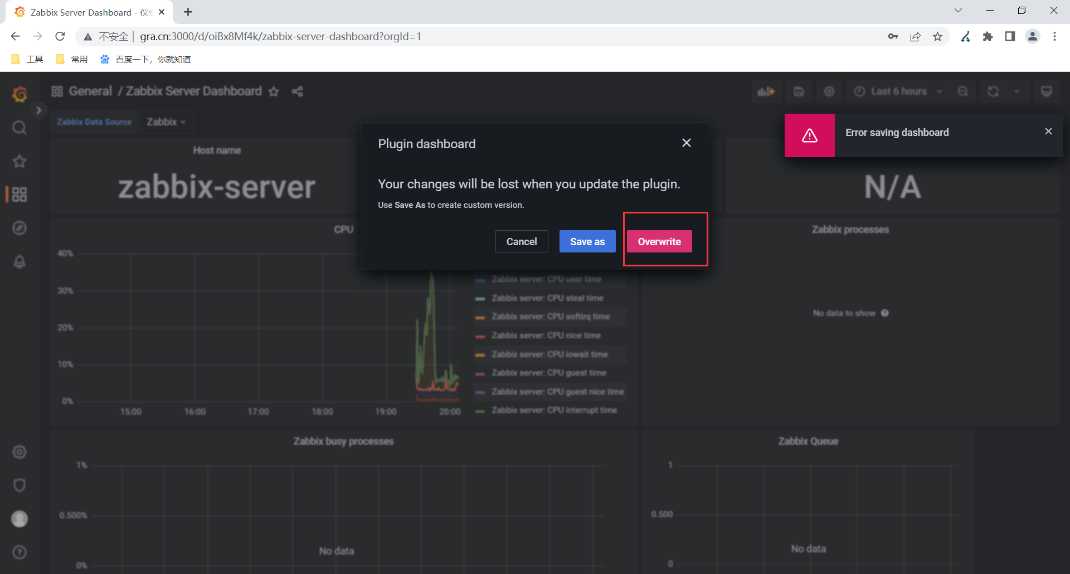Open Dashboard settings gear in toolbar

pyautogui.click(x=829, y=91)
